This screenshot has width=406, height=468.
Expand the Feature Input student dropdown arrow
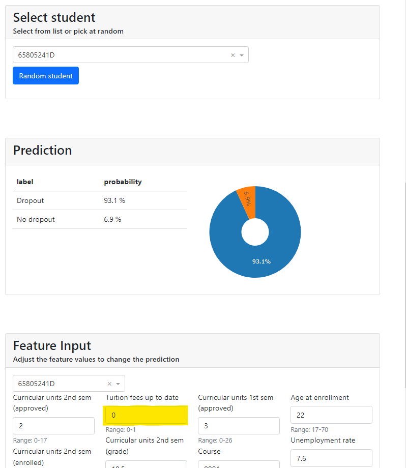(x=118, y=384)
